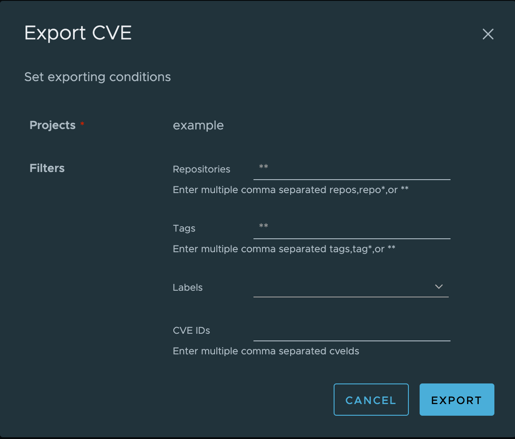This screenshot has height=439, width=515.
Task: Click the Projects section label
Action: pos(52,125)
